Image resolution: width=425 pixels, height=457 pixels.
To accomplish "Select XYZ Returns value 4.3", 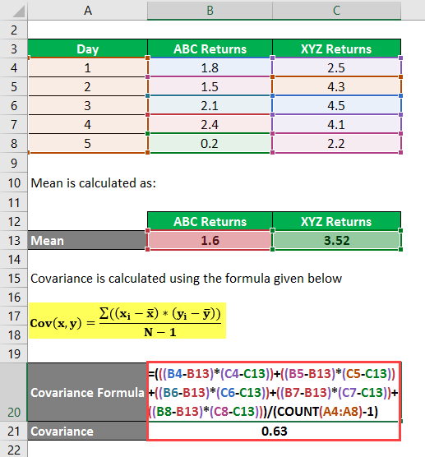I will tap(337, 86).
